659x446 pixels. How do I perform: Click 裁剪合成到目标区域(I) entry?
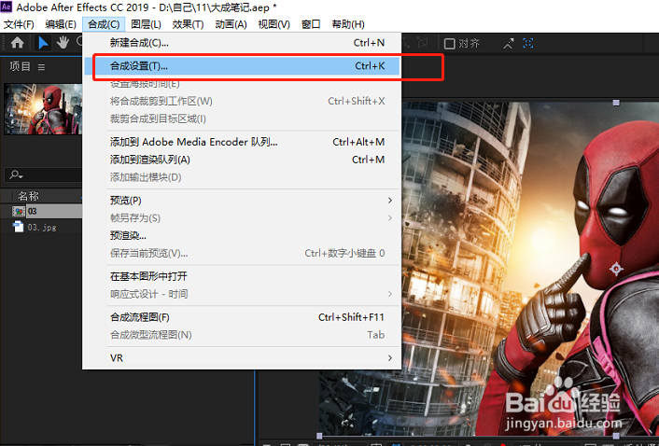point(242,118)
